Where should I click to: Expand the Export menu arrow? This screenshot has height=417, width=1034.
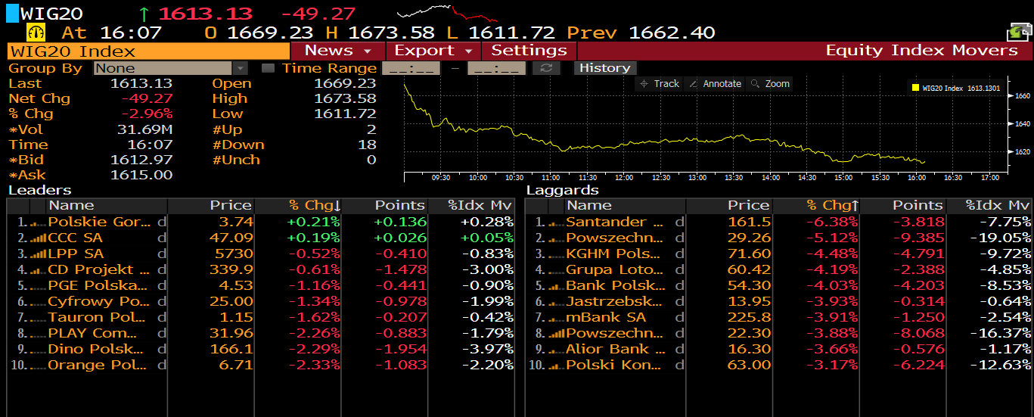pos(469,51)
